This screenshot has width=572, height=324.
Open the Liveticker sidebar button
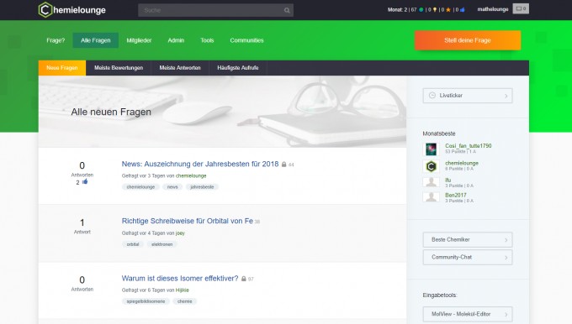pyautogui.click(x=468, y=96)
